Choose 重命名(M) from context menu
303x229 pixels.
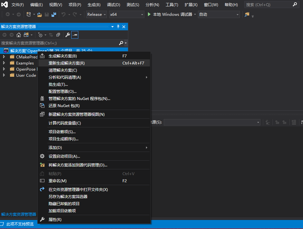[x=94, y=181]
